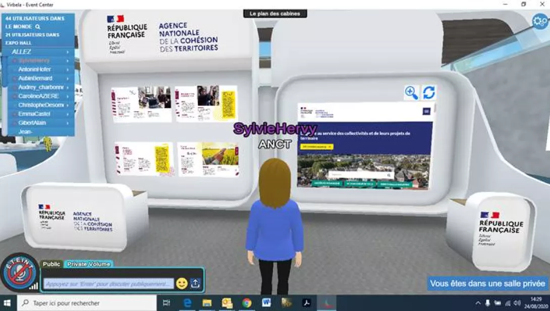This screenshot has height=311, width=550.
Task: Expand the ALLEZ menu arrow
Action: [x=68, y=52]
